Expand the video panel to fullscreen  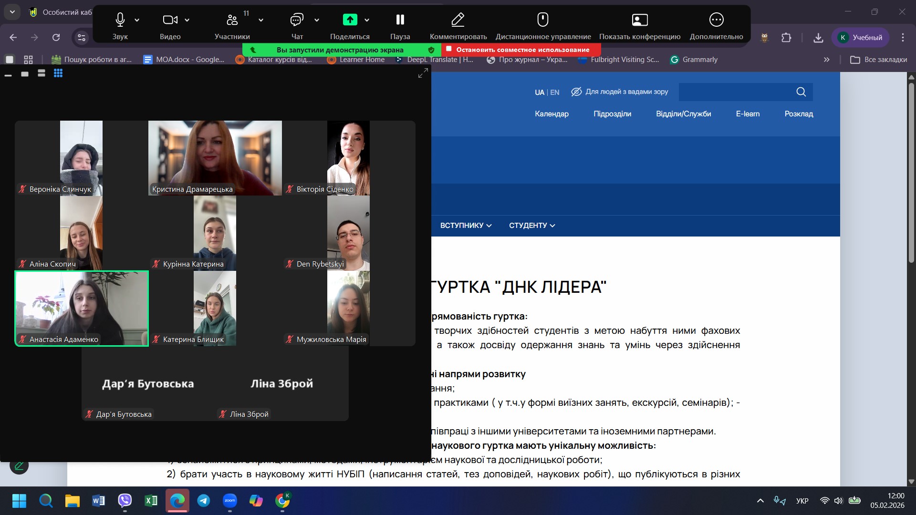click(423, 73)
